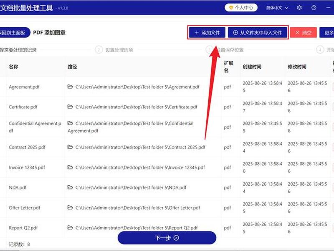Open folder icon for Report Q2.pdf path

tap(70, 228)
